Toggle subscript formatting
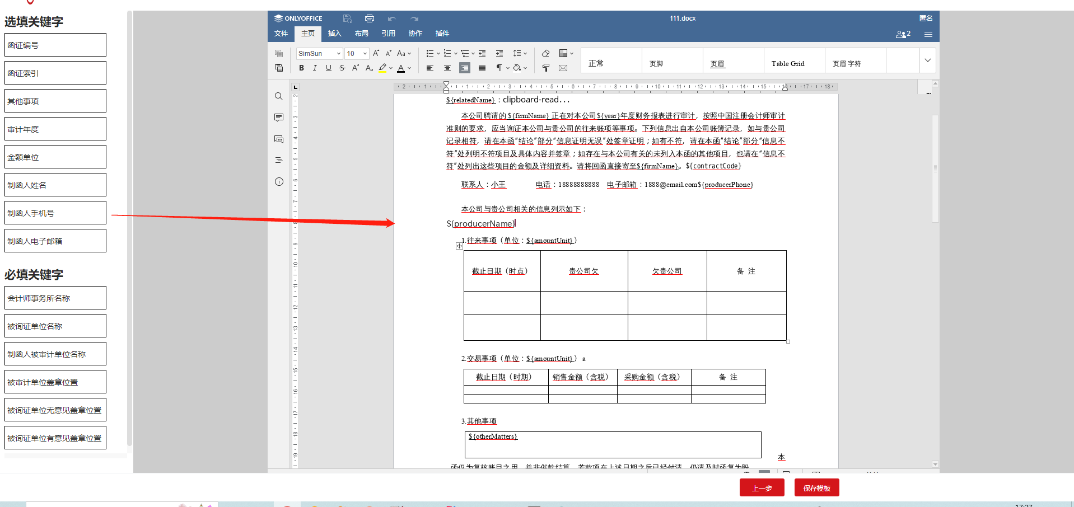This screenshot has width=1074, height=507. point(369,68)
